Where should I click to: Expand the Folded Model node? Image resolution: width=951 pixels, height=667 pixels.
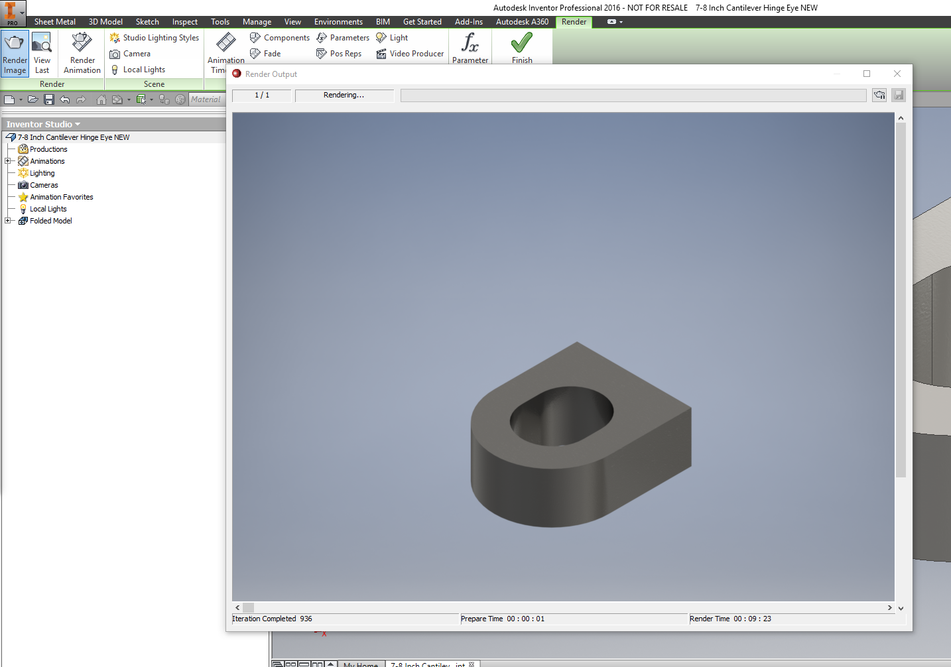[x=7, y=220]
